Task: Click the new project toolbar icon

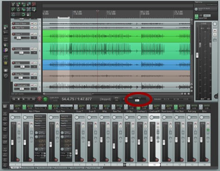Action: tap(13, 4)
